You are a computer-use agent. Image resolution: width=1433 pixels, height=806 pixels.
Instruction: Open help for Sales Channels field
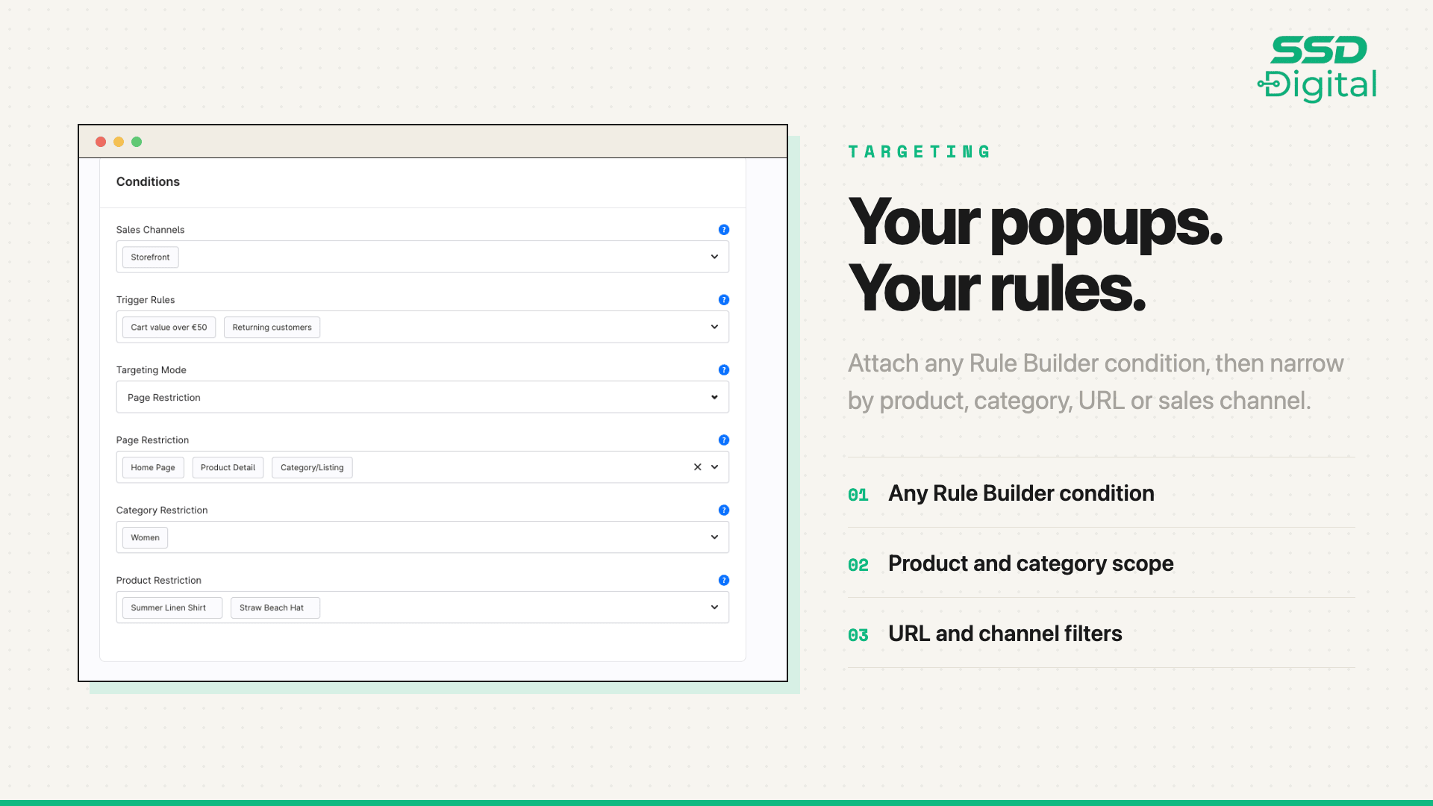point(723,230)
